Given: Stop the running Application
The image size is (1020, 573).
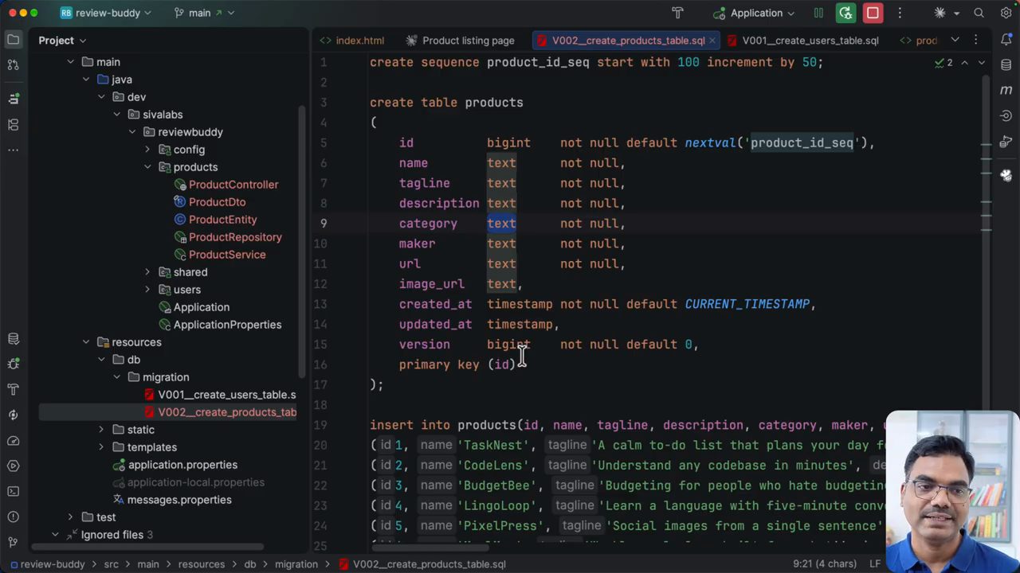Looking at the screenshot, I should coord(873,13).
